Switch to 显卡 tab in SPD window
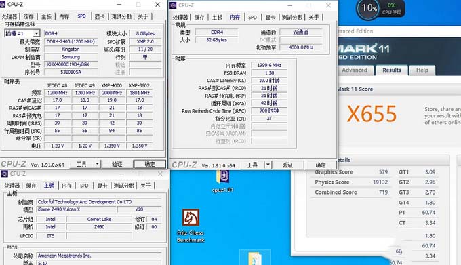 point(100,16)
